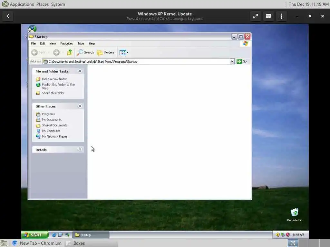This screenshot has height=247, width=330.
Task: Open the File menu
Action: click(x=33, y=43)
